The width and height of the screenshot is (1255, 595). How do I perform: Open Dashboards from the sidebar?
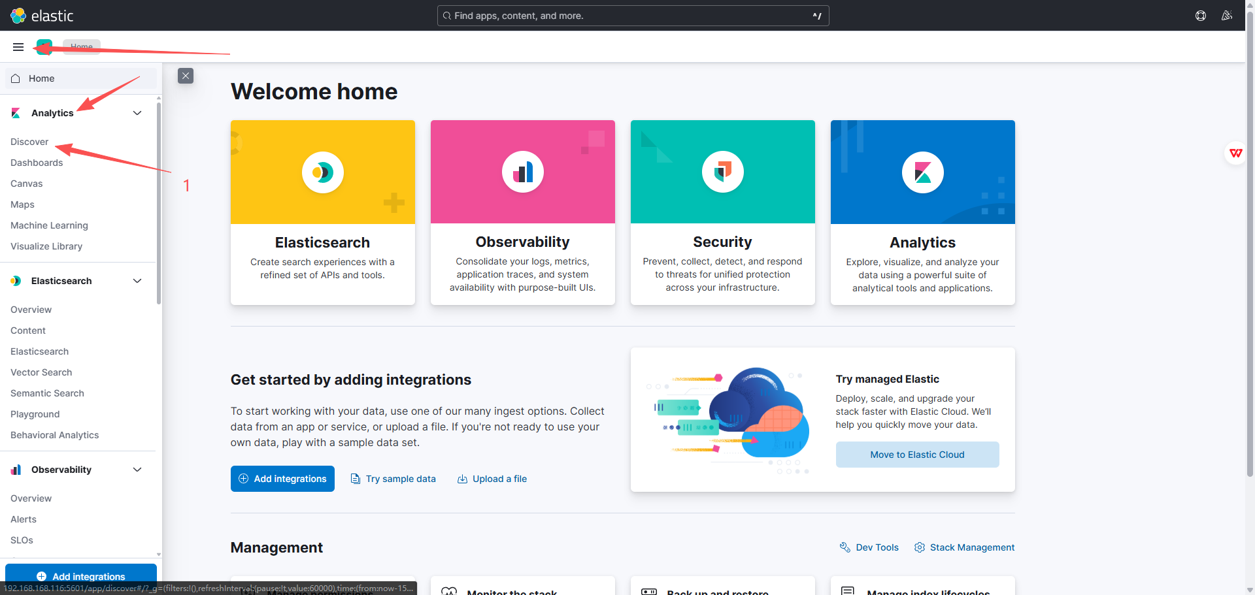pyautogui.click(x=37, y=163)
